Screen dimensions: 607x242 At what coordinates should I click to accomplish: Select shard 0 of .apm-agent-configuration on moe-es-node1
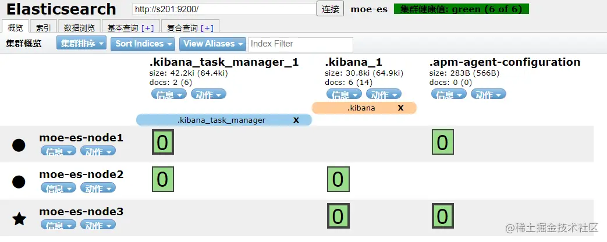point(442,142)
